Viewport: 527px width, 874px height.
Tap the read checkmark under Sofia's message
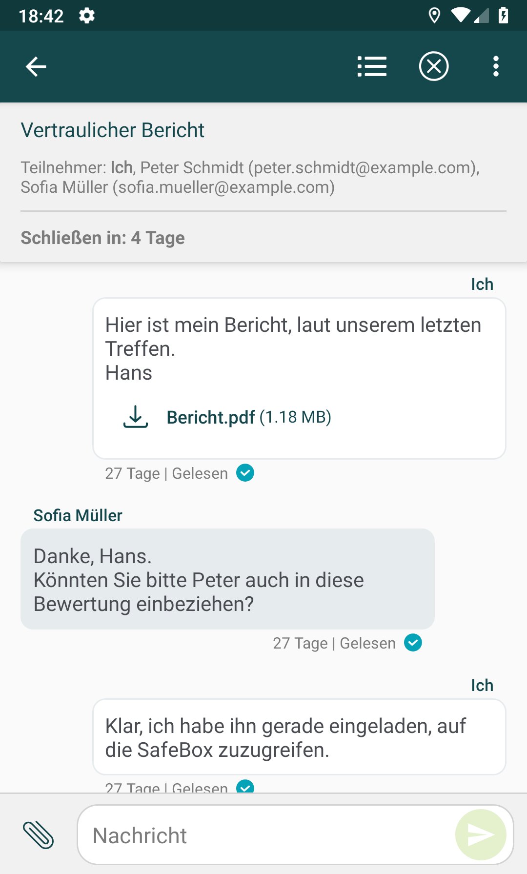pyautogui.click(x=413, y=643)
